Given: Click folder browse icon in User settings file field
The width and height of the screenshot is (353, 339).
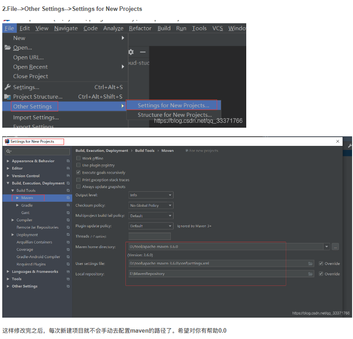Looking at the screenshot, I should [311, 264].
